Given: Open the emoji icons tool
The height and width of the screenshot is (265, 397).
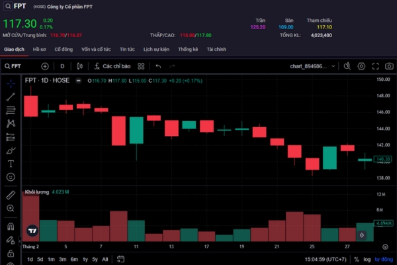Looking at the screenshot, I should [x=11, y=177].
